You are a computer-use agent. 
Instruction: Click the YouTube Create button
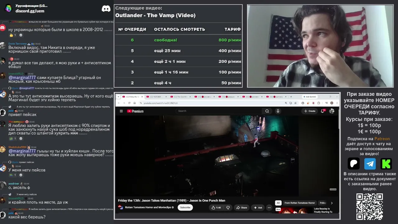[x=310, y=111]
